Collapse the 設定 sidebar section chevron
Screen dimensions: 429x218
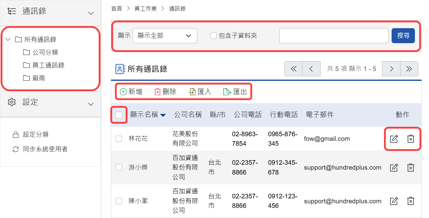91,104
